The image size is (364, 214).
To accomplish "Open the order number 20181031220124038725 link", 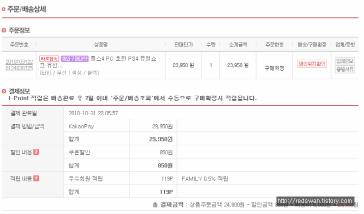I will coord(19,65).
